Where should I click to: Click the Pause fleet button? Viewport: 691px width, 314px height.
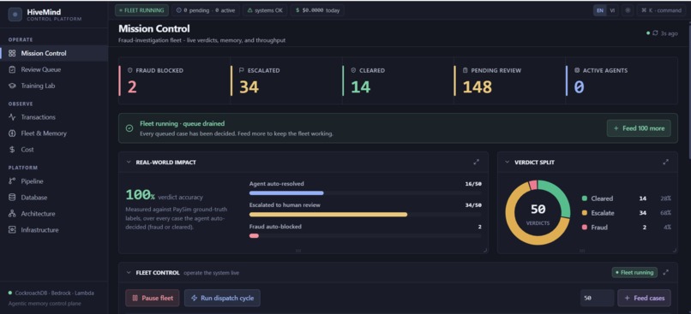[152, 298]
